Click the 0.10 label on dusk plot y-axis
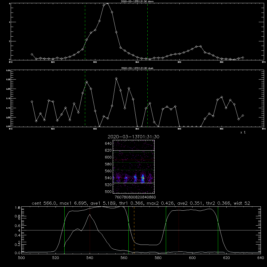Image resolution: width=267 pixels, height=267 pixels. (x=8, y=108)
